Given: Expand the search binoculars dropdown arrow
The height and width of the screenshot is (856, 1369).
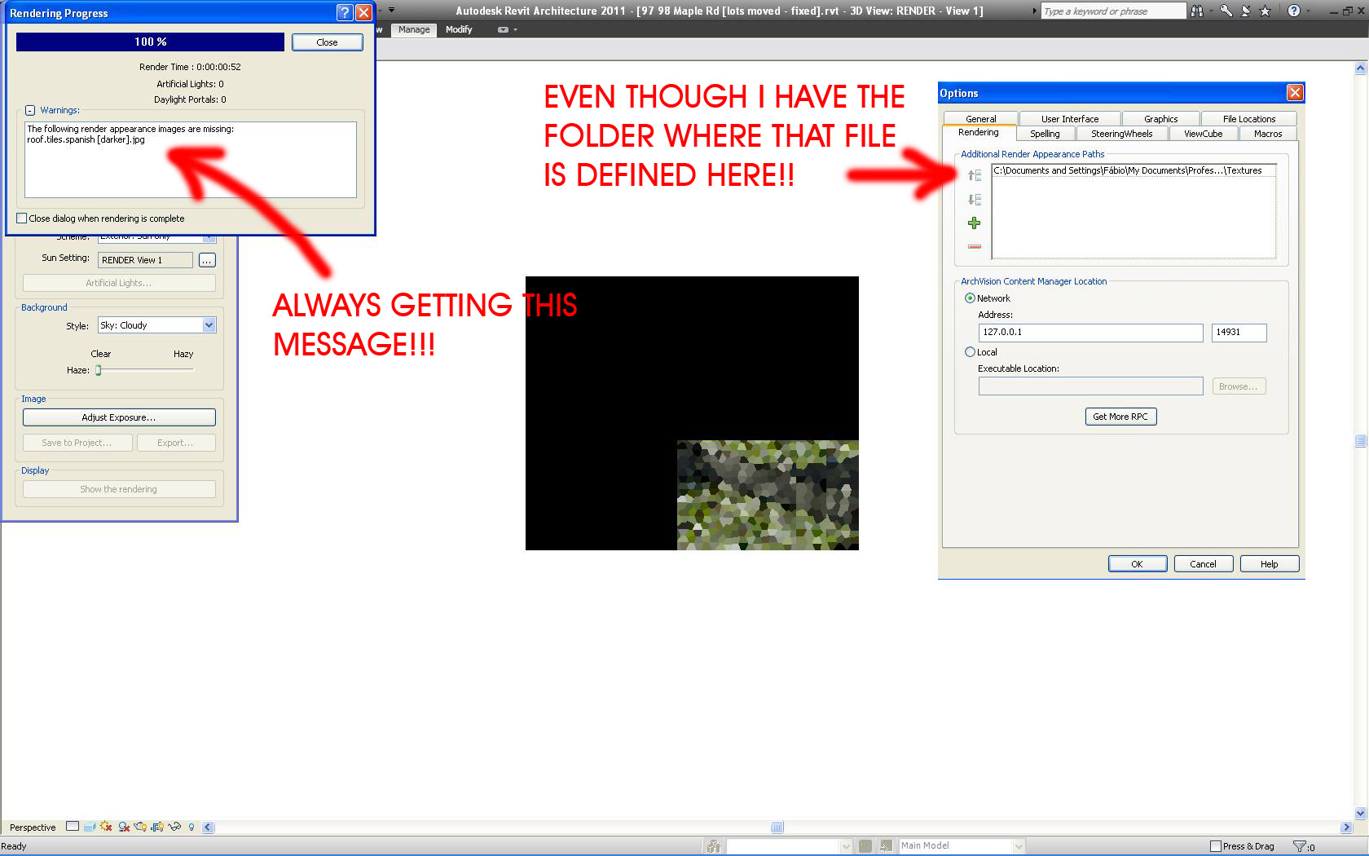Looking at the screenshot, I should (x=1209, y=11).
